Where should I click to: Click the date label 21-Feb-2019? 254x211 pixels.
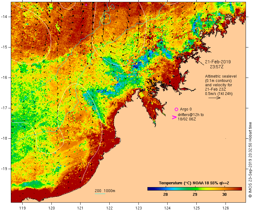(x=218, y=62)
